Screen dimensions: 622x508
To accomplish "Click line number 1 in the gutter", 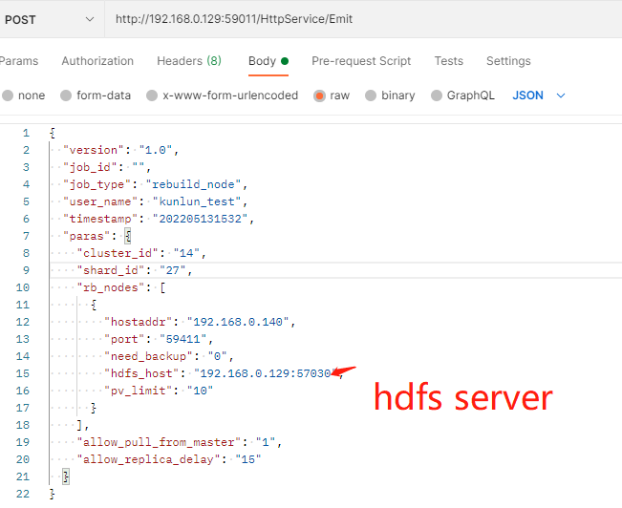I will pyautogui.click(x=26, y=134).
